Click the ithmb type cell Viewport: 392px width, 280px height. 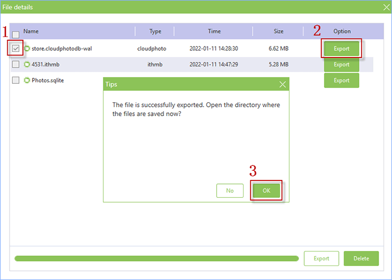coord(155,64)
